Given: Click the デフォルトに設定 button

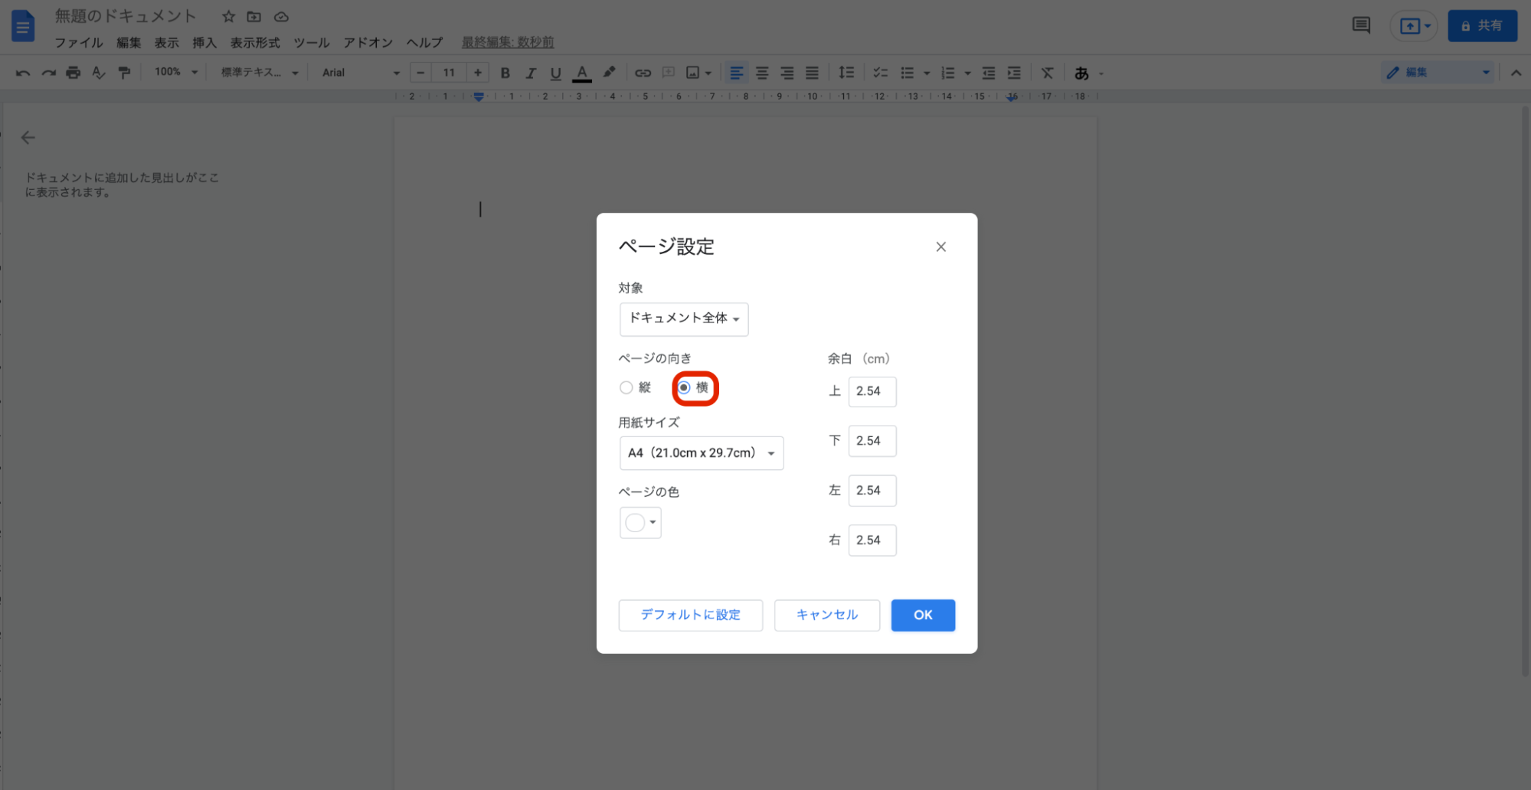Looking at the screenshot, I should [691, 615].
